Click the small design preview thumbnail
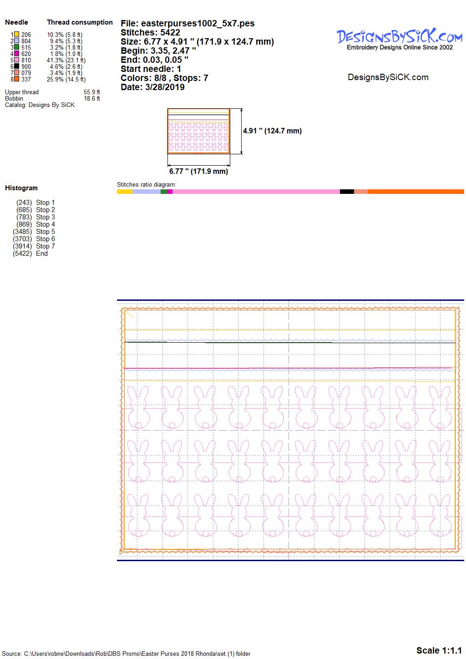466x659 pixels. pos(198,132)
